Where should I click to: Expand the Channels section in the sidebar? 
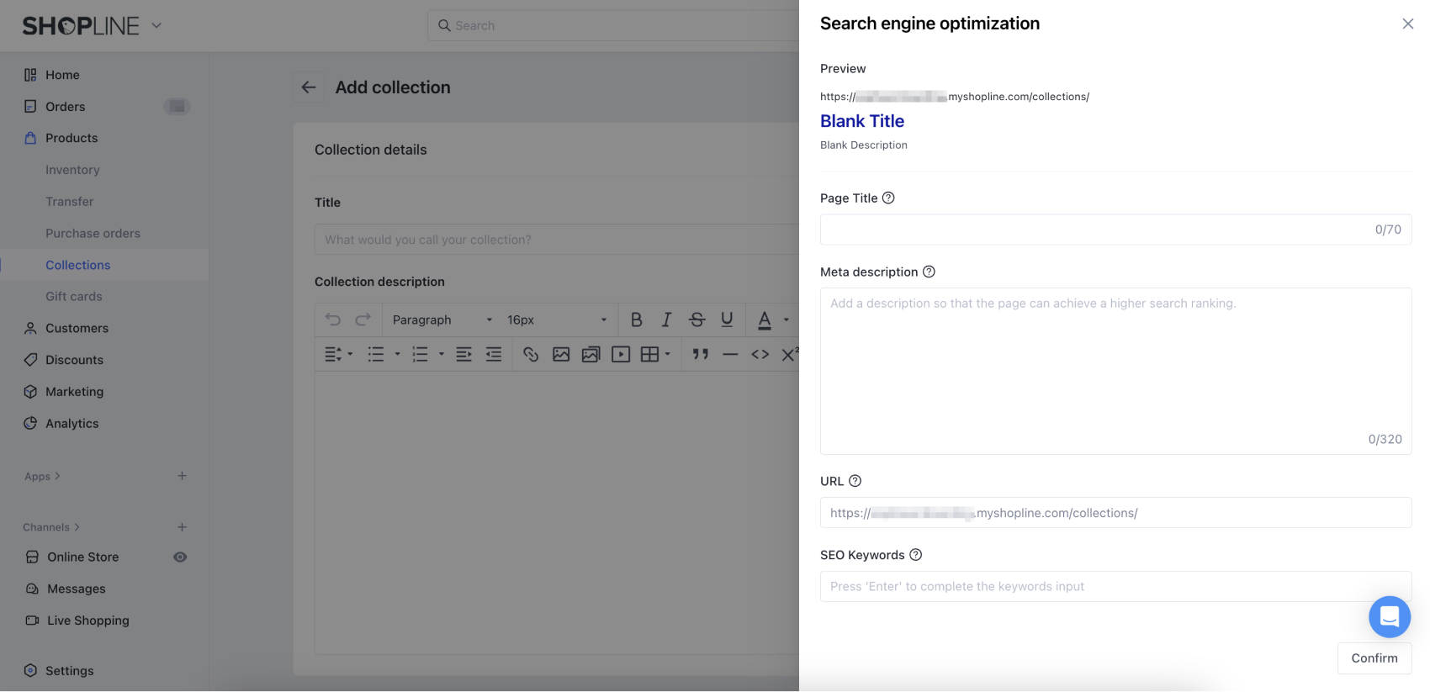[x=51, y=527]
